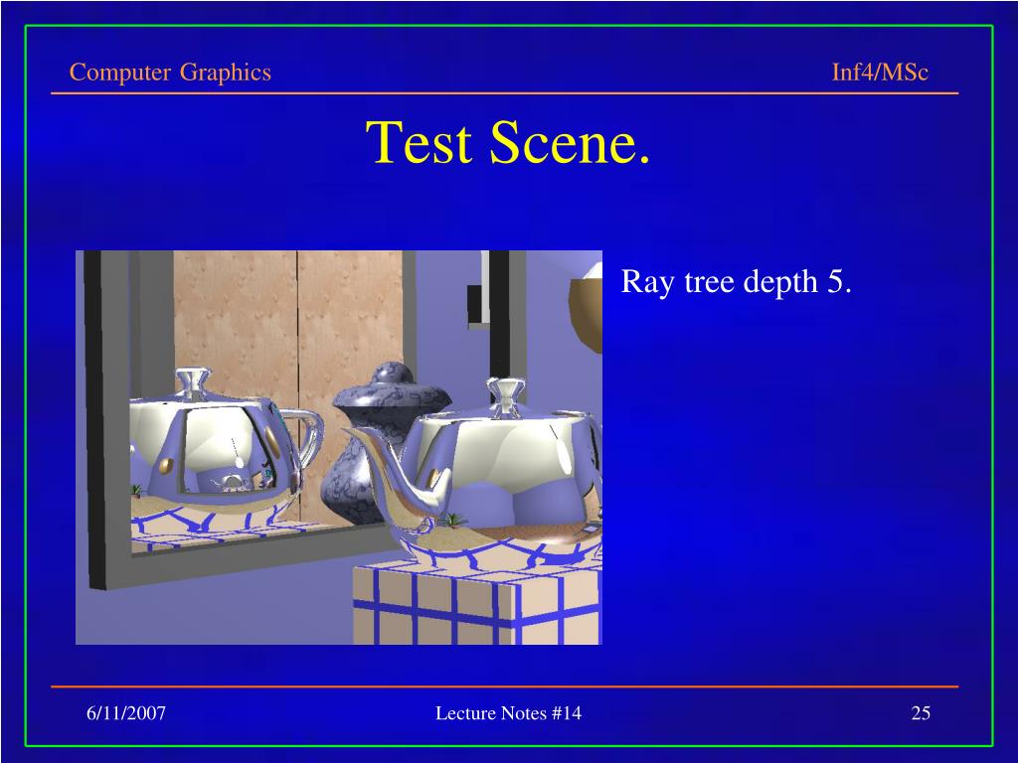Click the "Computer Graphics" header text
The width and height of the screenshot is (1018, 763).
pos(170,73)
